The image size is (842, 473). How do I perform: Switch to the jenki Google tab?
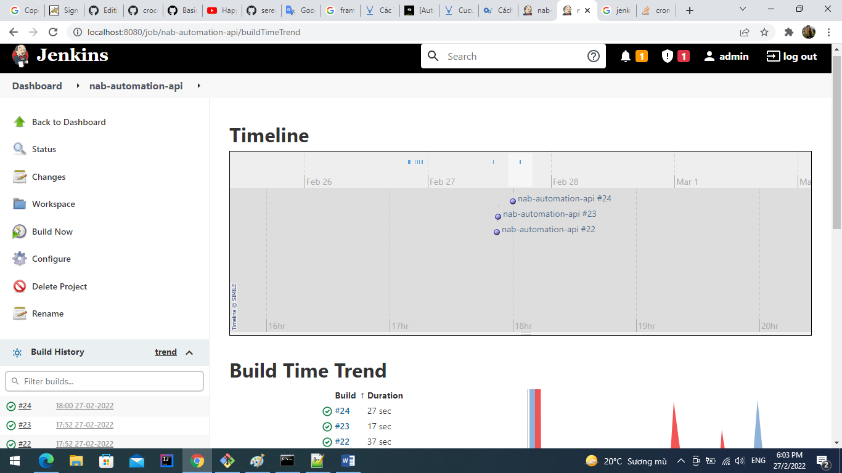pyautogui.click(x=617, y=10)
